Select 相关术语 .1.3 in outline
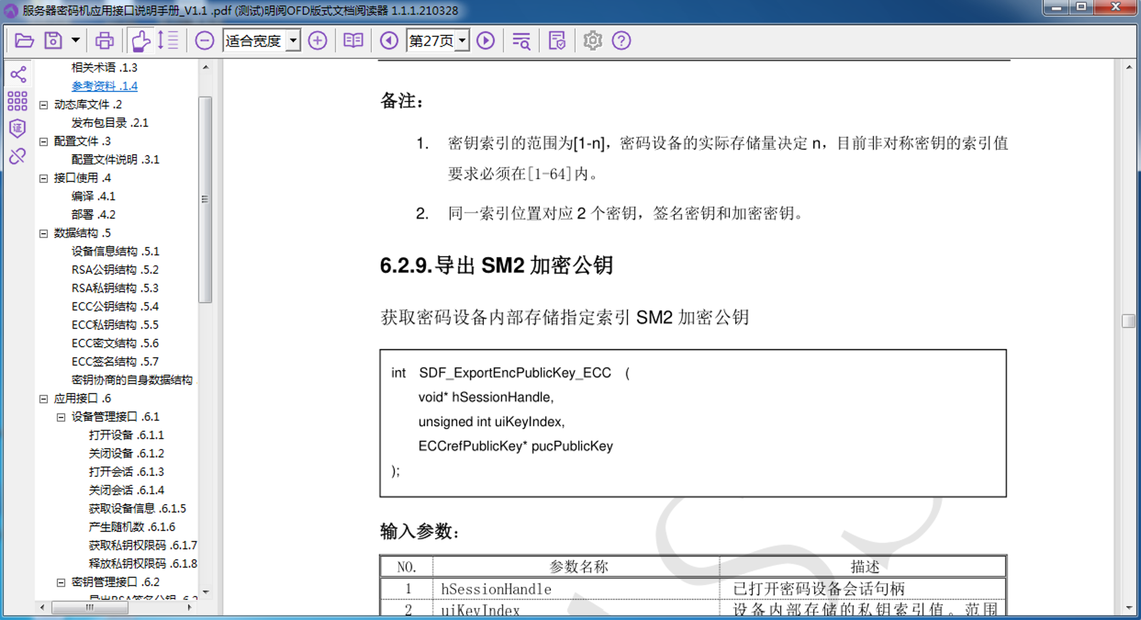 [x=104, y=68]
